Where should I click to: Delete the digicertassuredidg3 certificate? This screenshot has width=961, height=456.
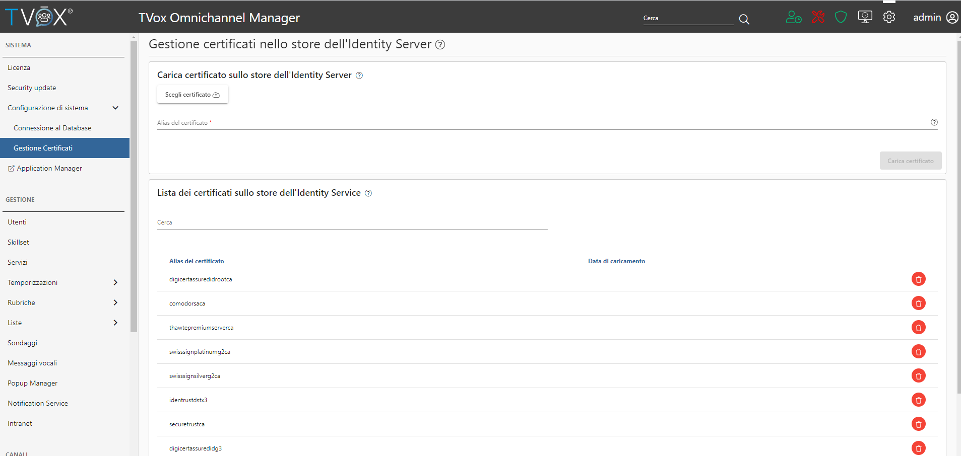[x=918, y=448]
